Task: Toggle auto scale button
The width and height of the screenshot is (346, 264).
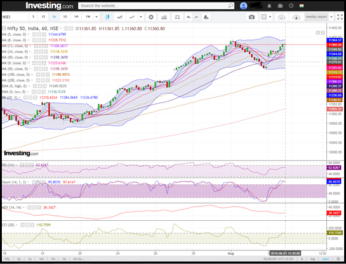Action: coord(326,259)
